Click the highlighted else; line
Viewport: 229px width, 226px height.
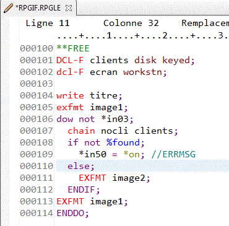pyautogui.click(x=142, y=166)
